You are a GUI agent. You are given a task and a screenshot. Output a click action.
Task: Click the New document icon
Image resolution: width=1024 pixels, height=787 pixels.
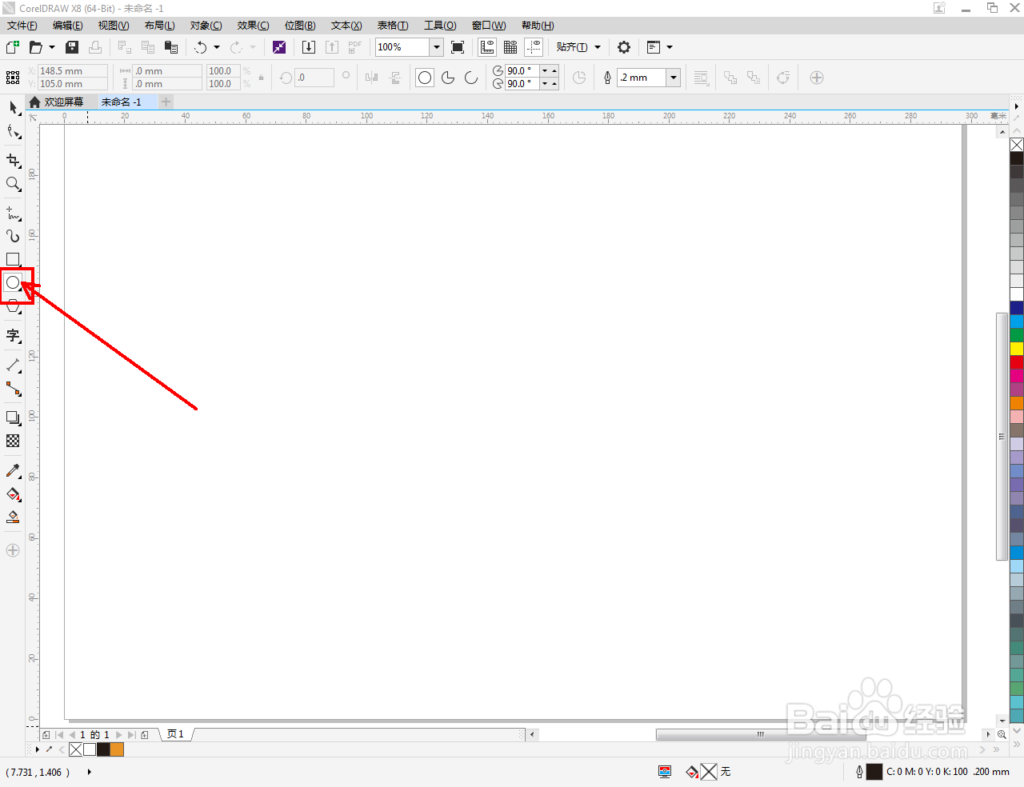tap(13, 47)
